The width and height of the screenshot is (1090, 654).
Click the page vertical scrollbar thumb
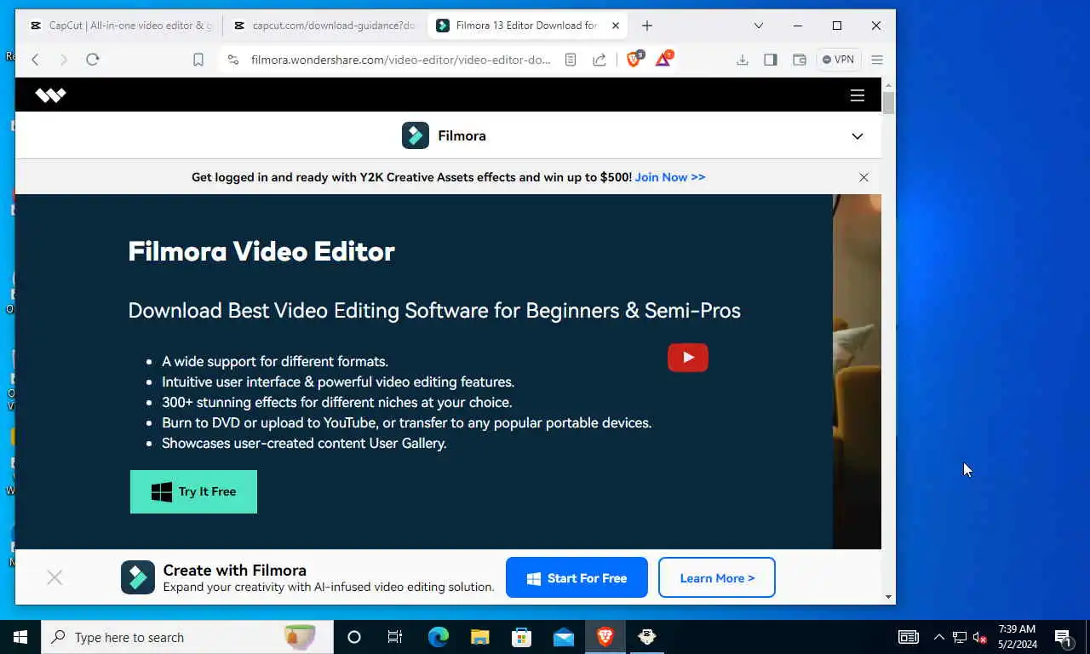point(888,103)
